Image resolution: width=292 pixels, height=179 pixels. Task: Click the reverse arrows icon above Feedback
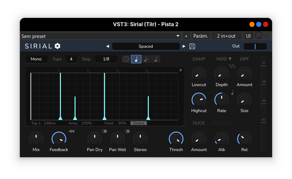coord(71,131)
